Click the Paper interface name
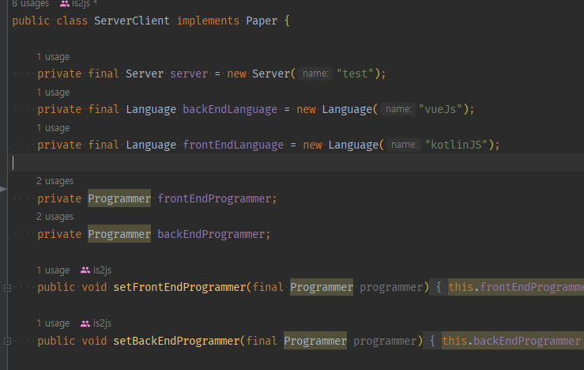 pyautogui.click(x=262, y=21)
